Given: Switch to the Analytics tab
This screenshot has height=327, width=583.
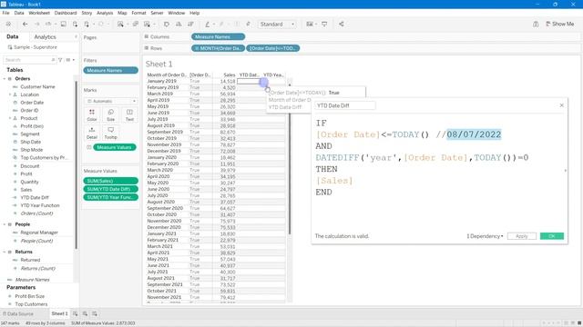Looking at the screenshot, I should coord(45,37).
